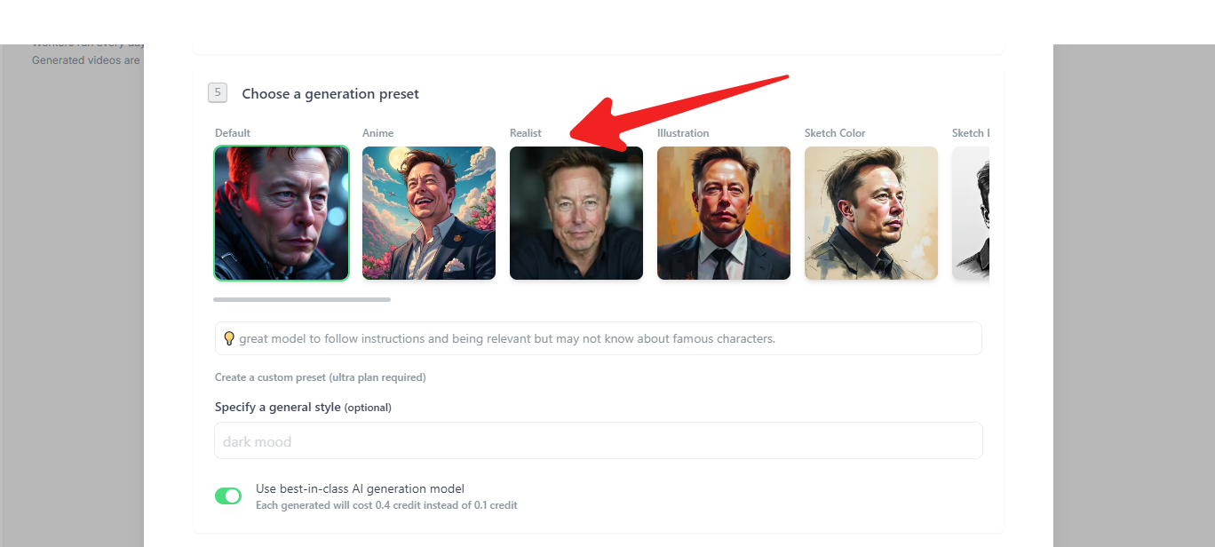Click the step 5 number badge
Screen dimensions: 1215x547
tap(218, 93)
